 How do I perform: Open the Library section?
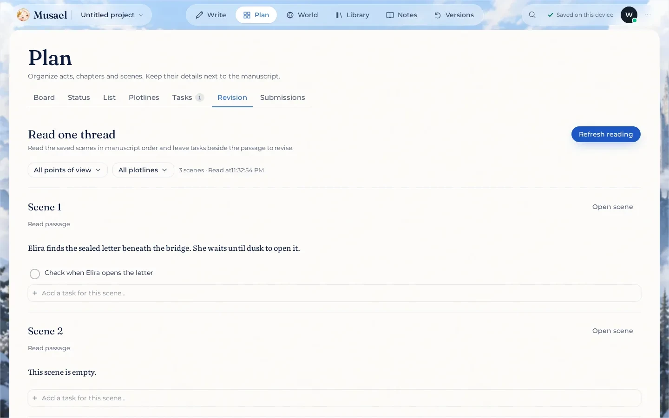click(352, 15)
